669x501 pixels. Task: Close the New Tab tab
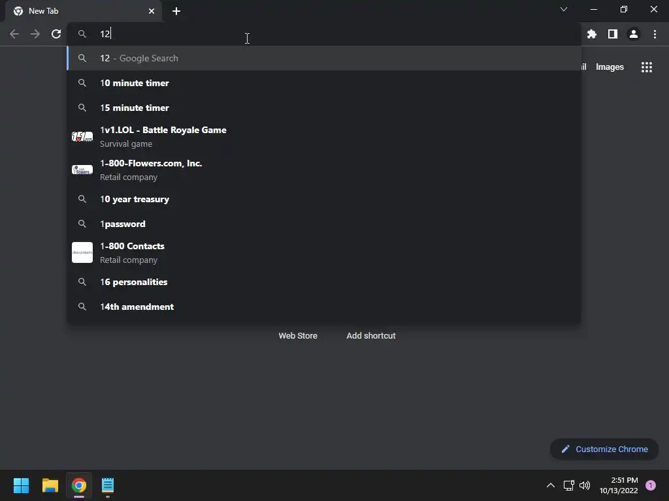point(152,11)
